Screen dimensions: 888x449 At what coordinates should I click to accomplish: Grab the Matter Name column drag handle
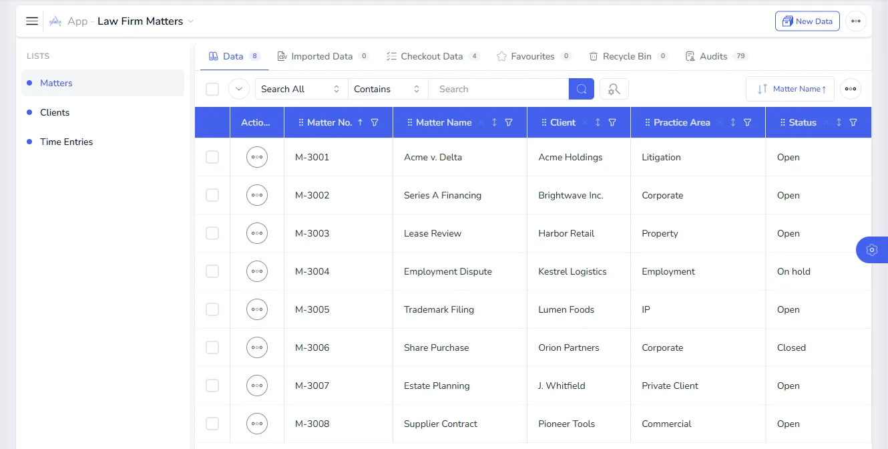[x=410, y=123]
